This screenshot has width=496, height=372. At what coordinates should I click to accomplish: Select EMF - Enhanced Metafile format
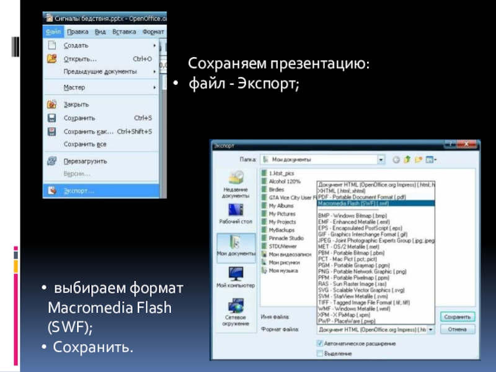pos(376,222)
